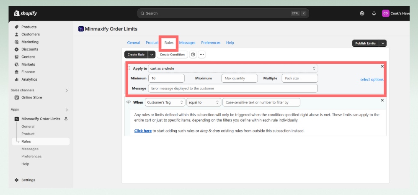
Task: Expand the Create Rule dropdown arrow
Action: (x=152, y=54)
